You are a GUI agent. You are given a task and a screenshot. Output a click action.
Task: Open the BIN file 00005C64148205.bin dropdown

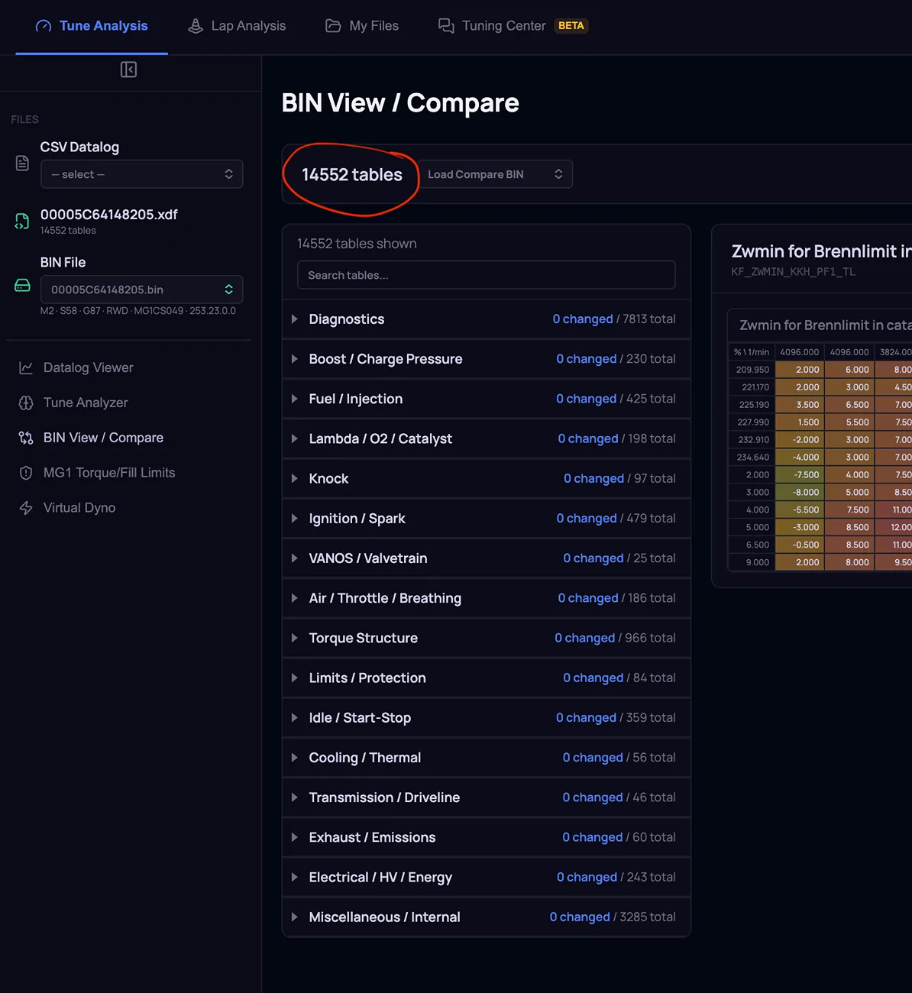(141, 289)
